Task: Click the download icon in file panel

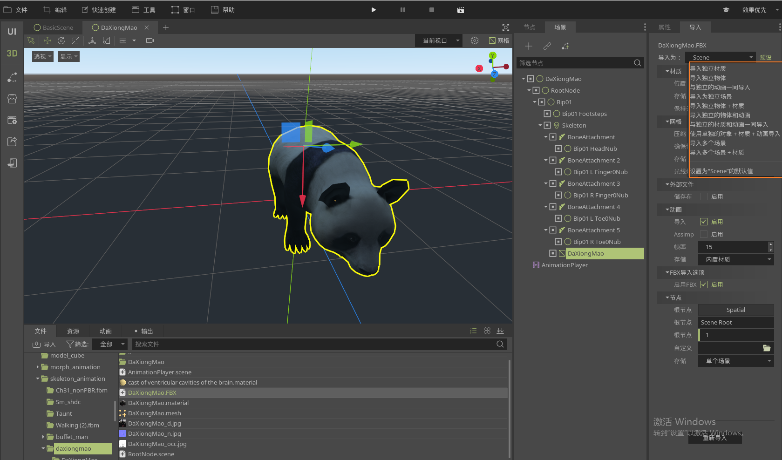Action: coord(500,331)
